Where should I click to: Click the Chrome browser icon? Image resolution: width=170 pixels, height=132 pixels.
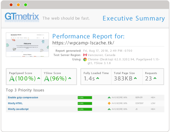tap(85, 59)
